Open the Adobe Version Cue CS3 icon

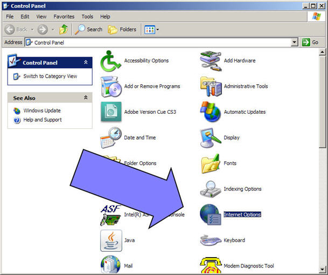tap(111, 112)
